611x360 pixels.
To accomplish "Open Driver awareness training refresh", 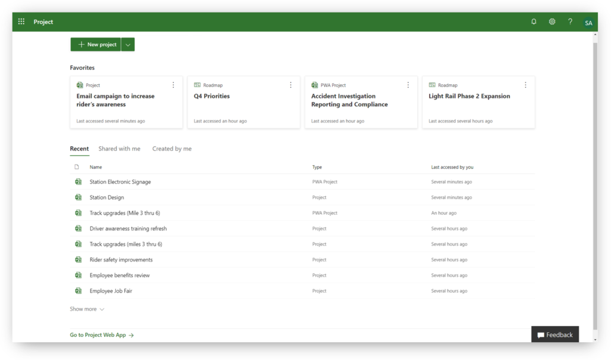I will (128, 229).
